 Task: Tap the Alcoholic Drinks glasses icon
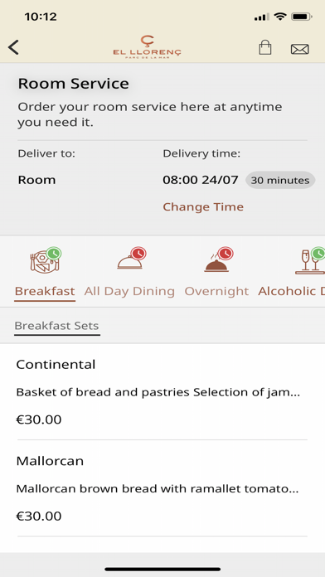click(x=310, y=260)
